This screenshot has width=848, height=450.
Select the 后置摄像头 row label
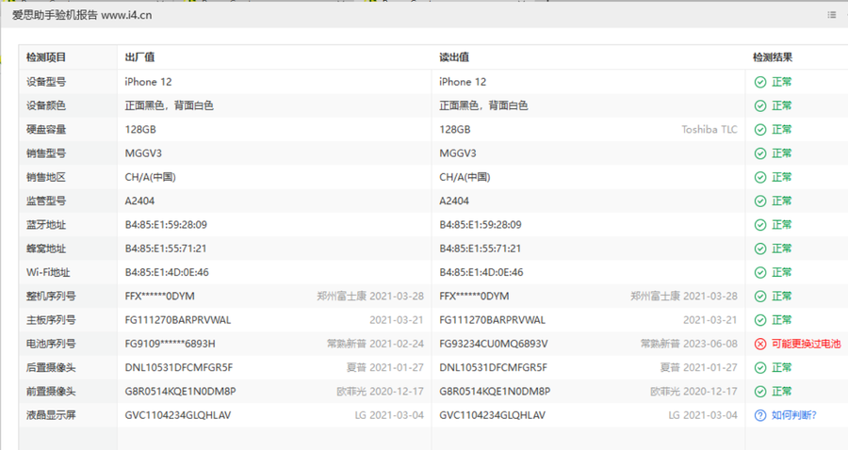51,367
